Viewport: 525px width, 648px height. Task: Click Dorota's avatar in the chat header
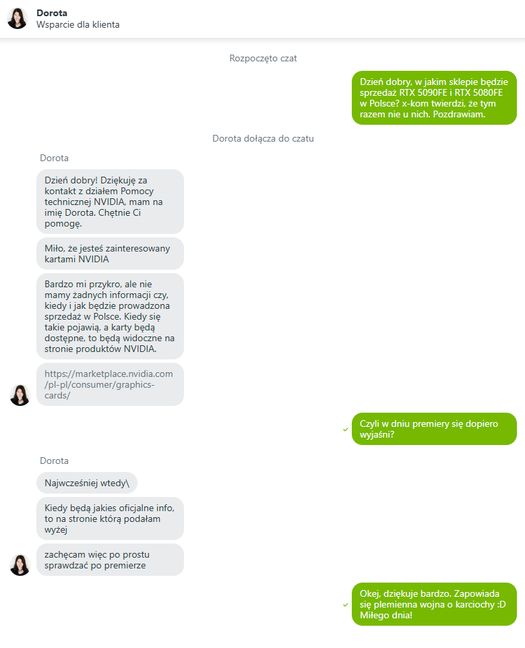pos(18,19)
